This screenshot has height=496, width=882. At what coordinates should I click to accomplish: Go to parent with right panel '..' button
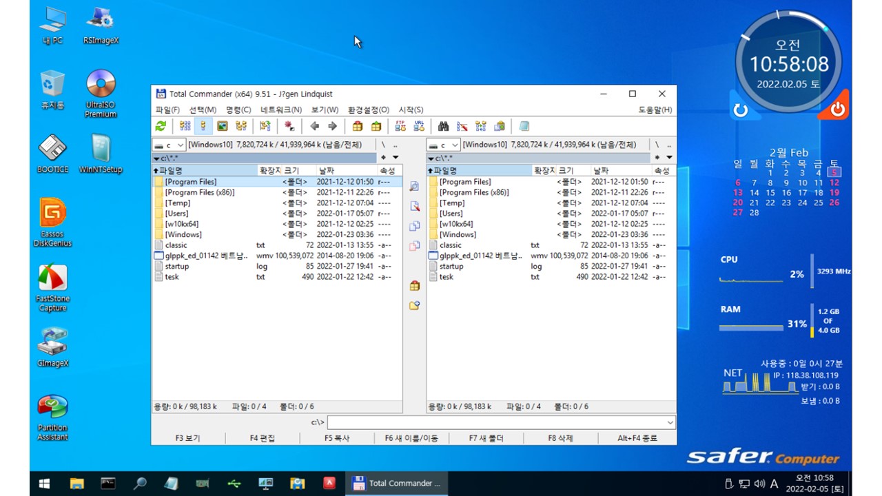pyautogui.click(x=669, y=145)
